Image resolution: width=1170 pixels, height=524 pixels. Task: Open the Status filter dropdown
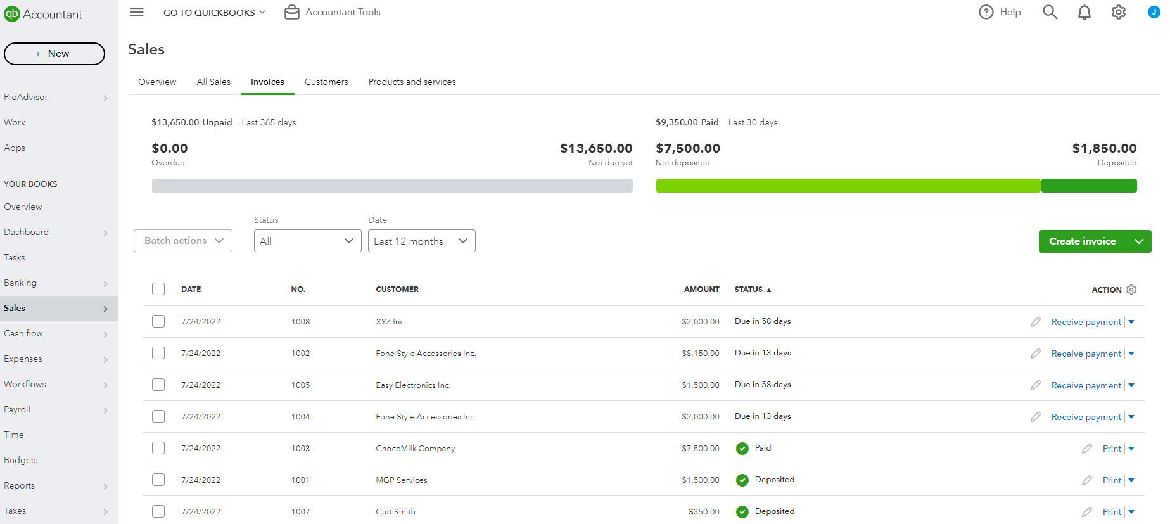click(307, 241)
